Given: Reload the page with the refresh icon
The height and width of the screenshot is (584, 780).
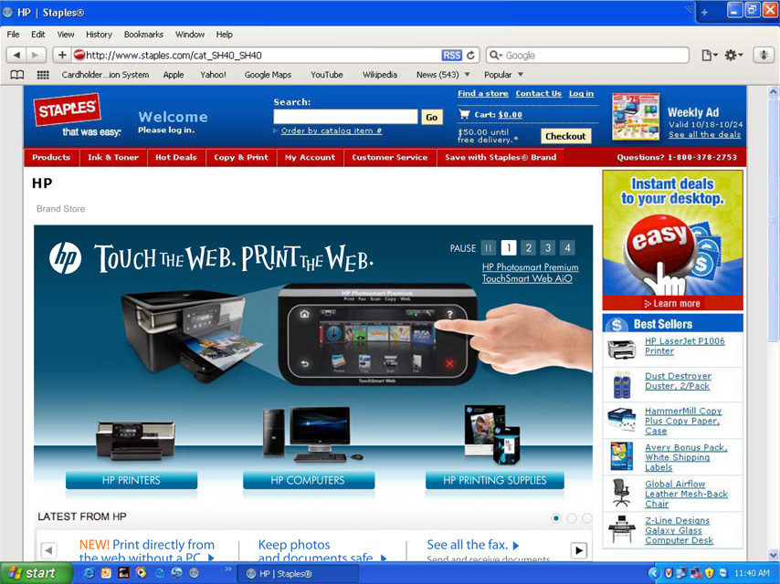Looking at the screenshot, I should 470,55.
